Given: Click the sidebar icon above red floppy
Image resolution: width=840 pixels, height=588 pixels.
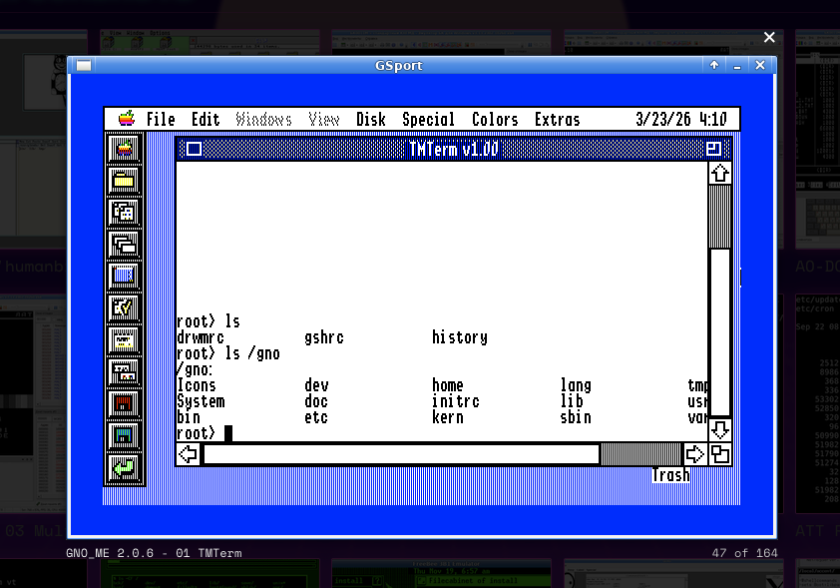Looking at the screenshot, I should pos(124,372).
